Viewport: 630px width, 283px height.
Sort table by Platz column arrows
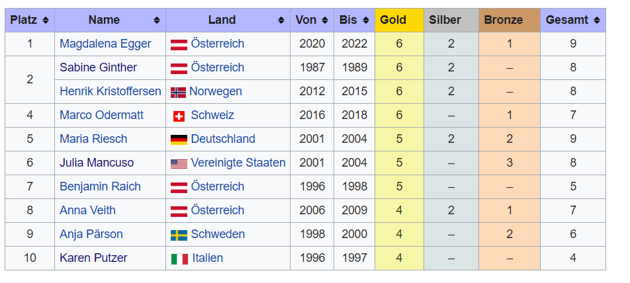[x=46, y=20]
